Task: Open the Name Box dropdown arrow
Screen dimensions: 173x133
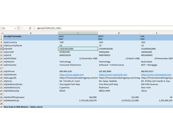Action: click(15, 28)
